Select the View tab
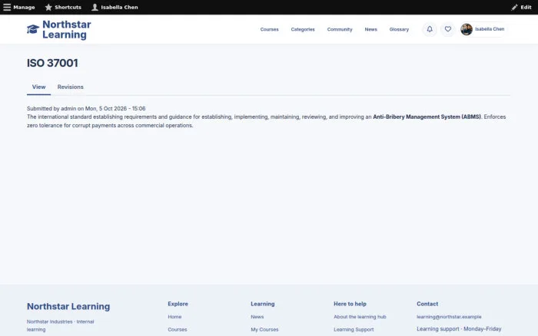The image size is (538, 336). pyautogui.click(x=38, y=87)
